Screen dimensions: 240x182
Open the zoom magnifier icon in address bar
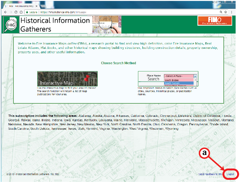[x=221, y=12]
